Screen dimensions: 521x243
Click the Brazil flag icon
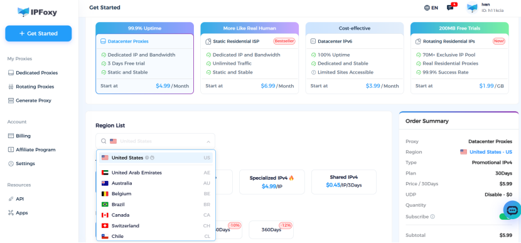[x=105, y=205]
